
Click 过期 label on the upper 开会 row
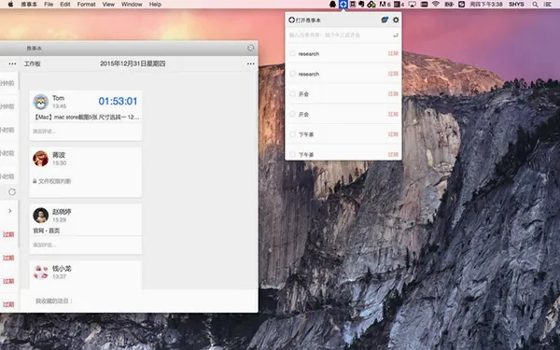[x=393, y=94]
